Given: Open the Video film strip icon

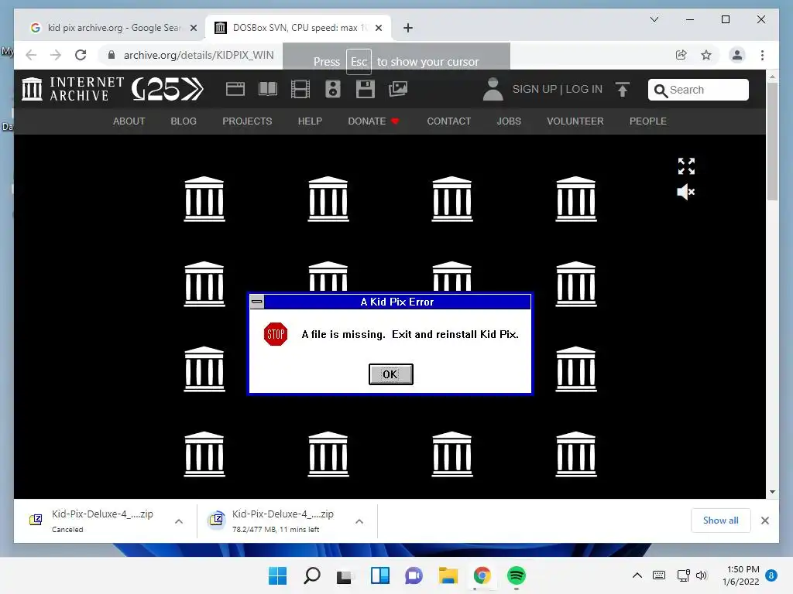Looking at the screenshot, I should [300, 89].
